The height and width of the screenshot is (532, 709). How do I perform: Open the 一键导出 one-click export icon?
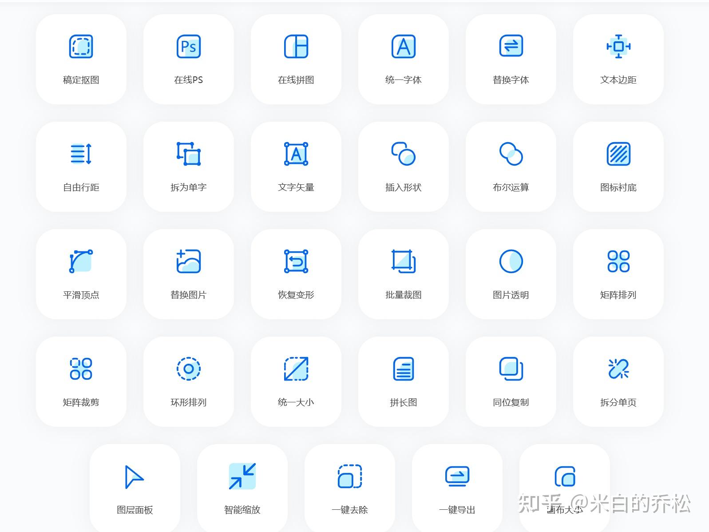pyautogui.click(x=457, y=476)
